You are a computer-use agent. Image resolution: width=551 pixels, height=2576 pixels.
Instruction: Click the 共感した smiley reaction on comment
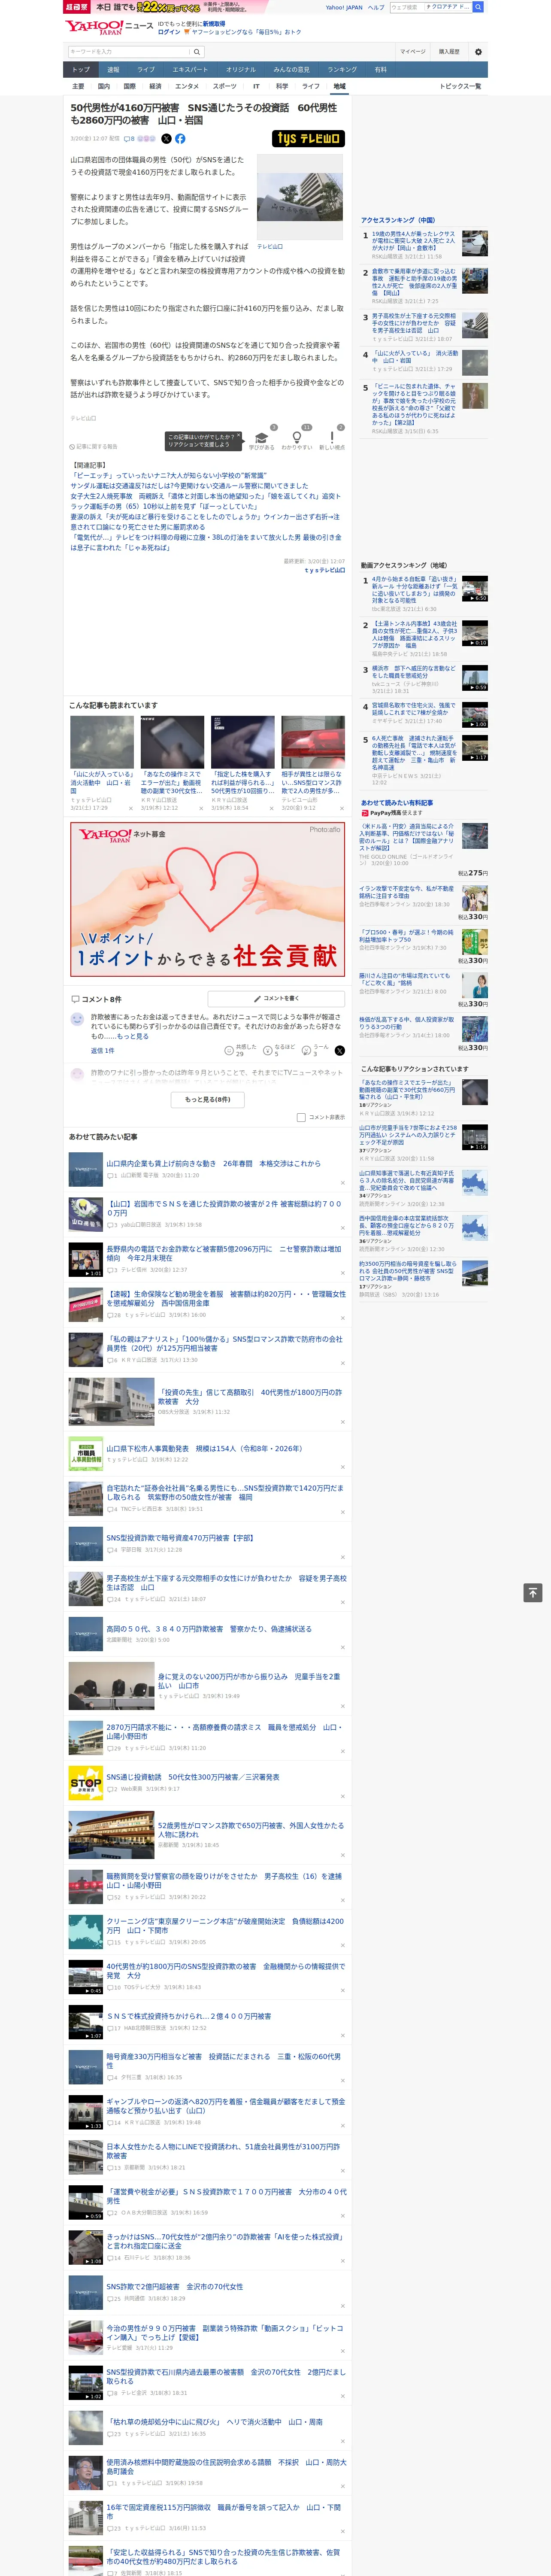[229, 1050]
